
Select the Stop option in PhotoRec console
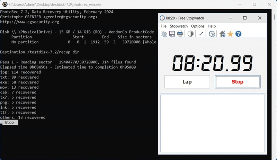tap(9, 122)
